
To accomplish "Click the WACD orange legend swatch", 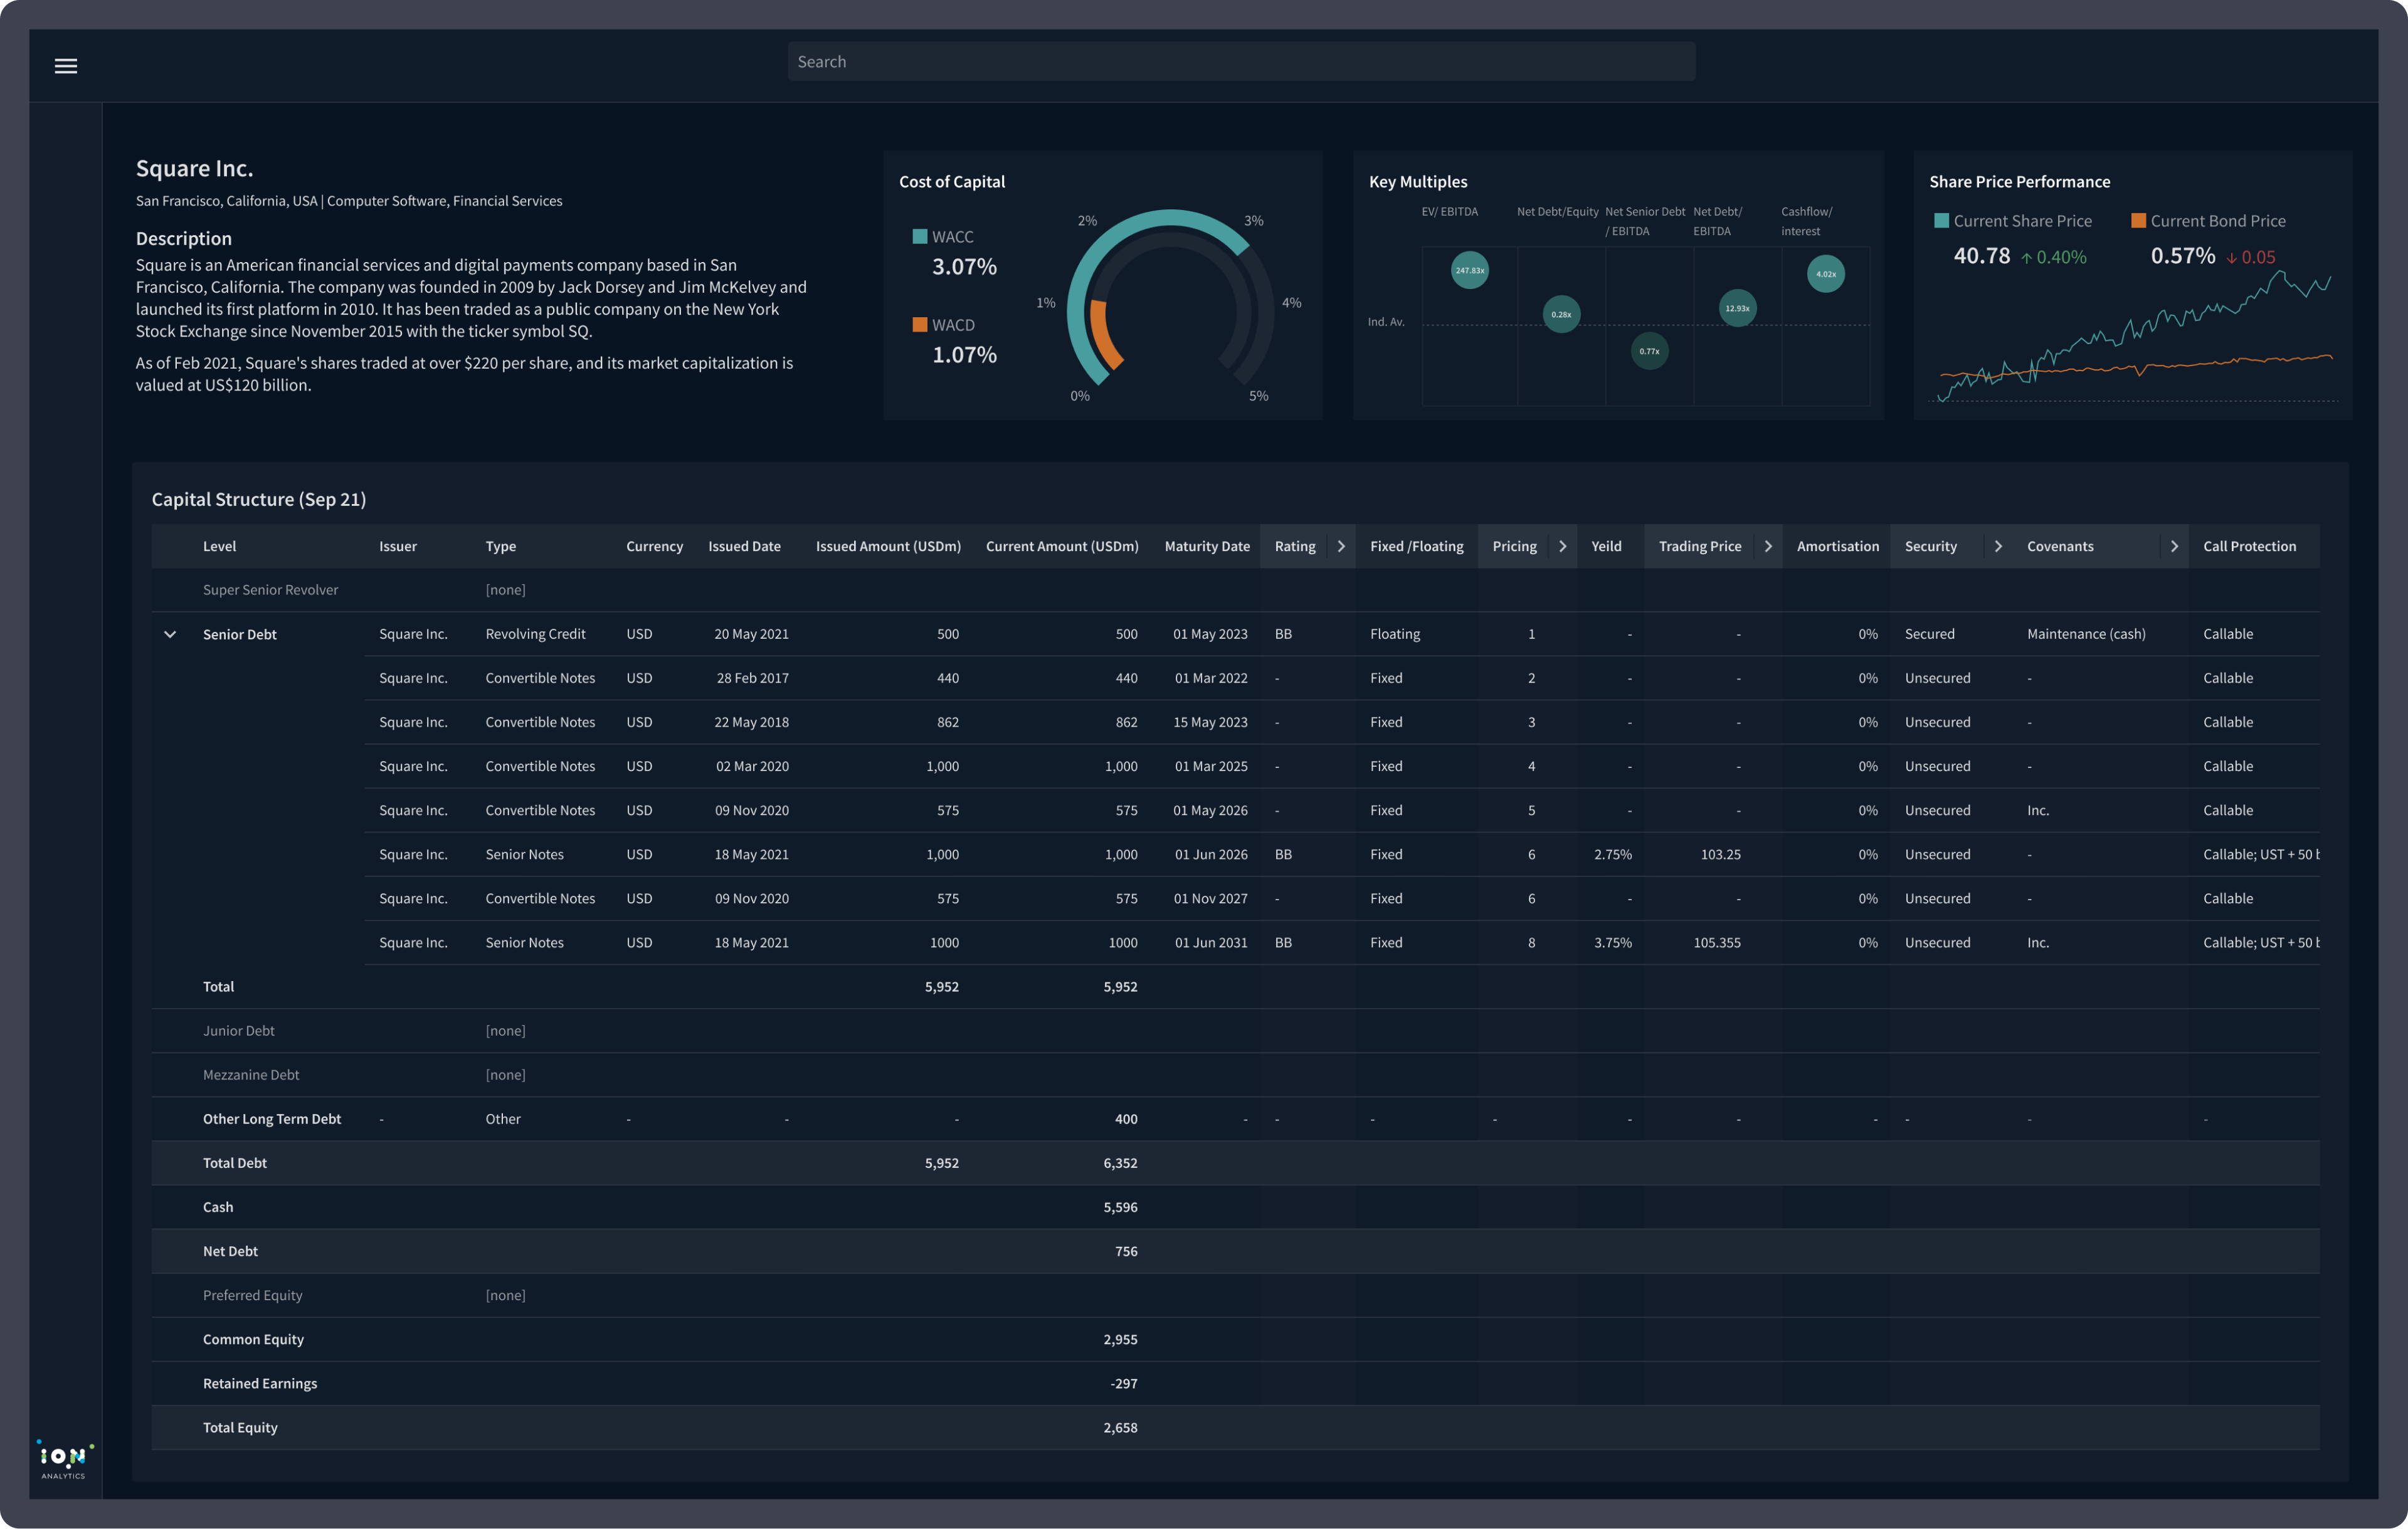I will tap(919, 325).
